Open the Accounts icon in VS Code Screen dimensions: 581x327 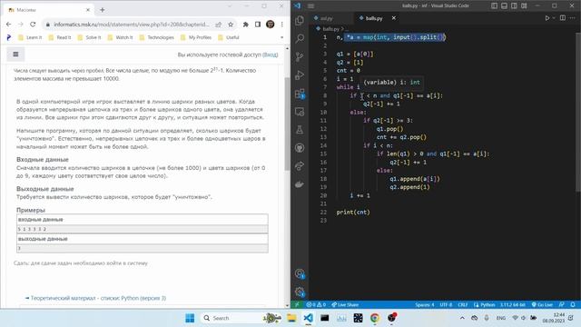tap(300, 274)
